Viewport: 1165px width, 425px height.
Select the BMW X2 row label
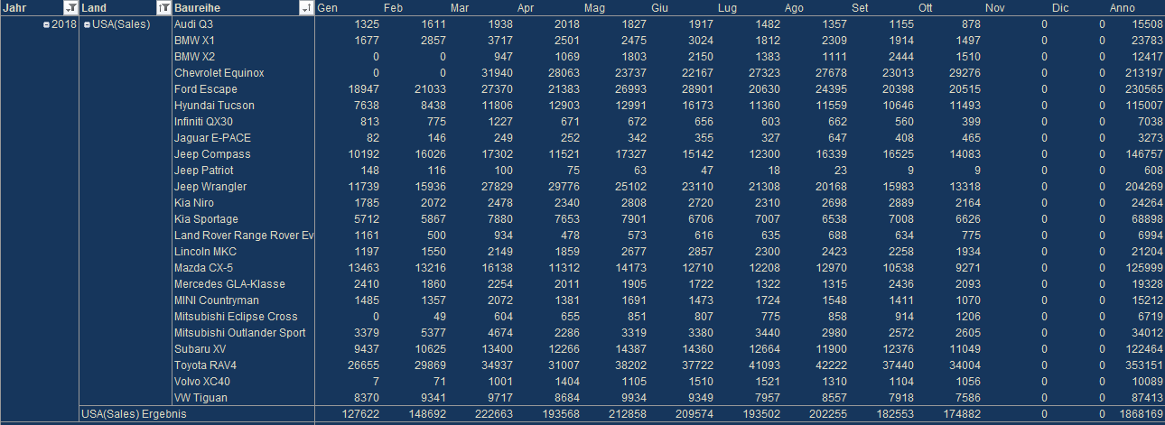click(194, 57)
